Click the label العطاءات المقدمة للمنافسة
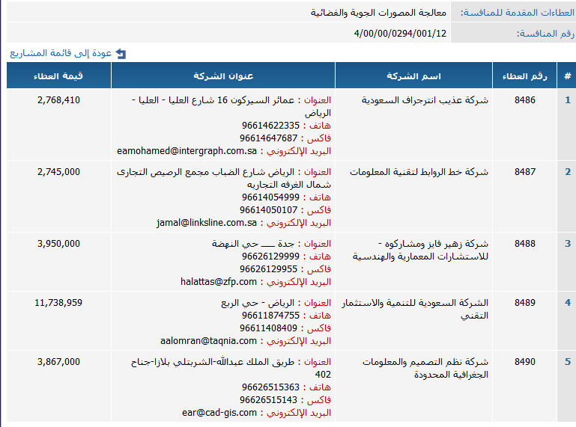 518,13
